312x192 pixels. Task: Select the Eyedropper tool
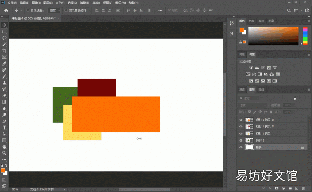click(x=4, y=63)
